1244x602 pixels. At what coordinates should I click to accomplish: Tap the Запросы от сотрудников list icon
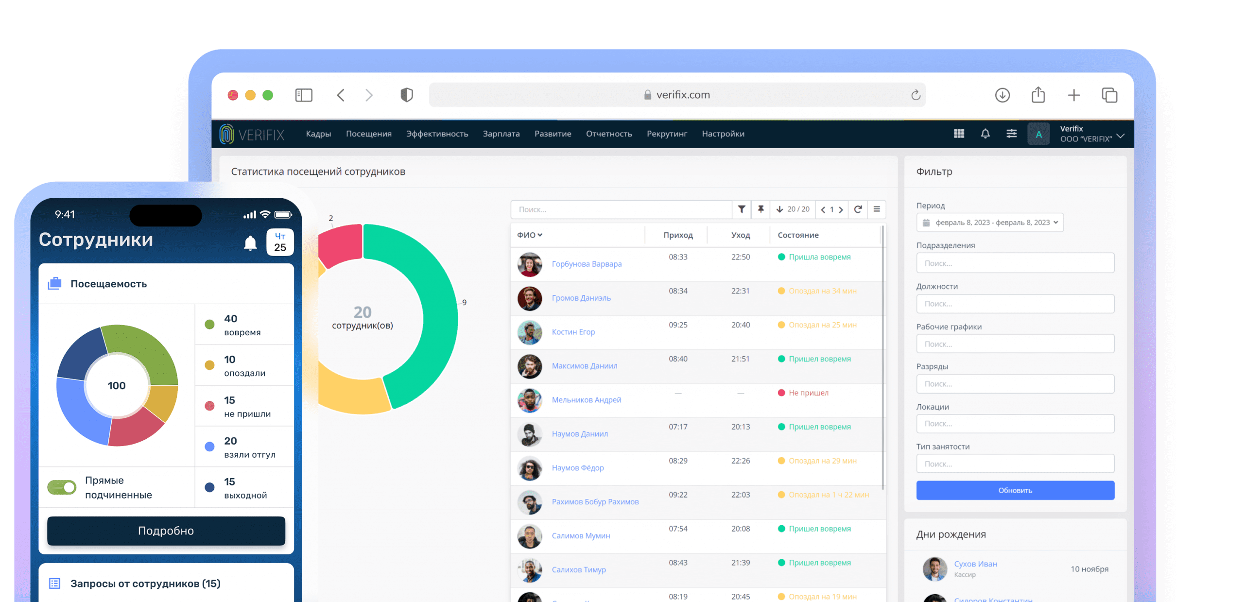[x=54, y=583]
